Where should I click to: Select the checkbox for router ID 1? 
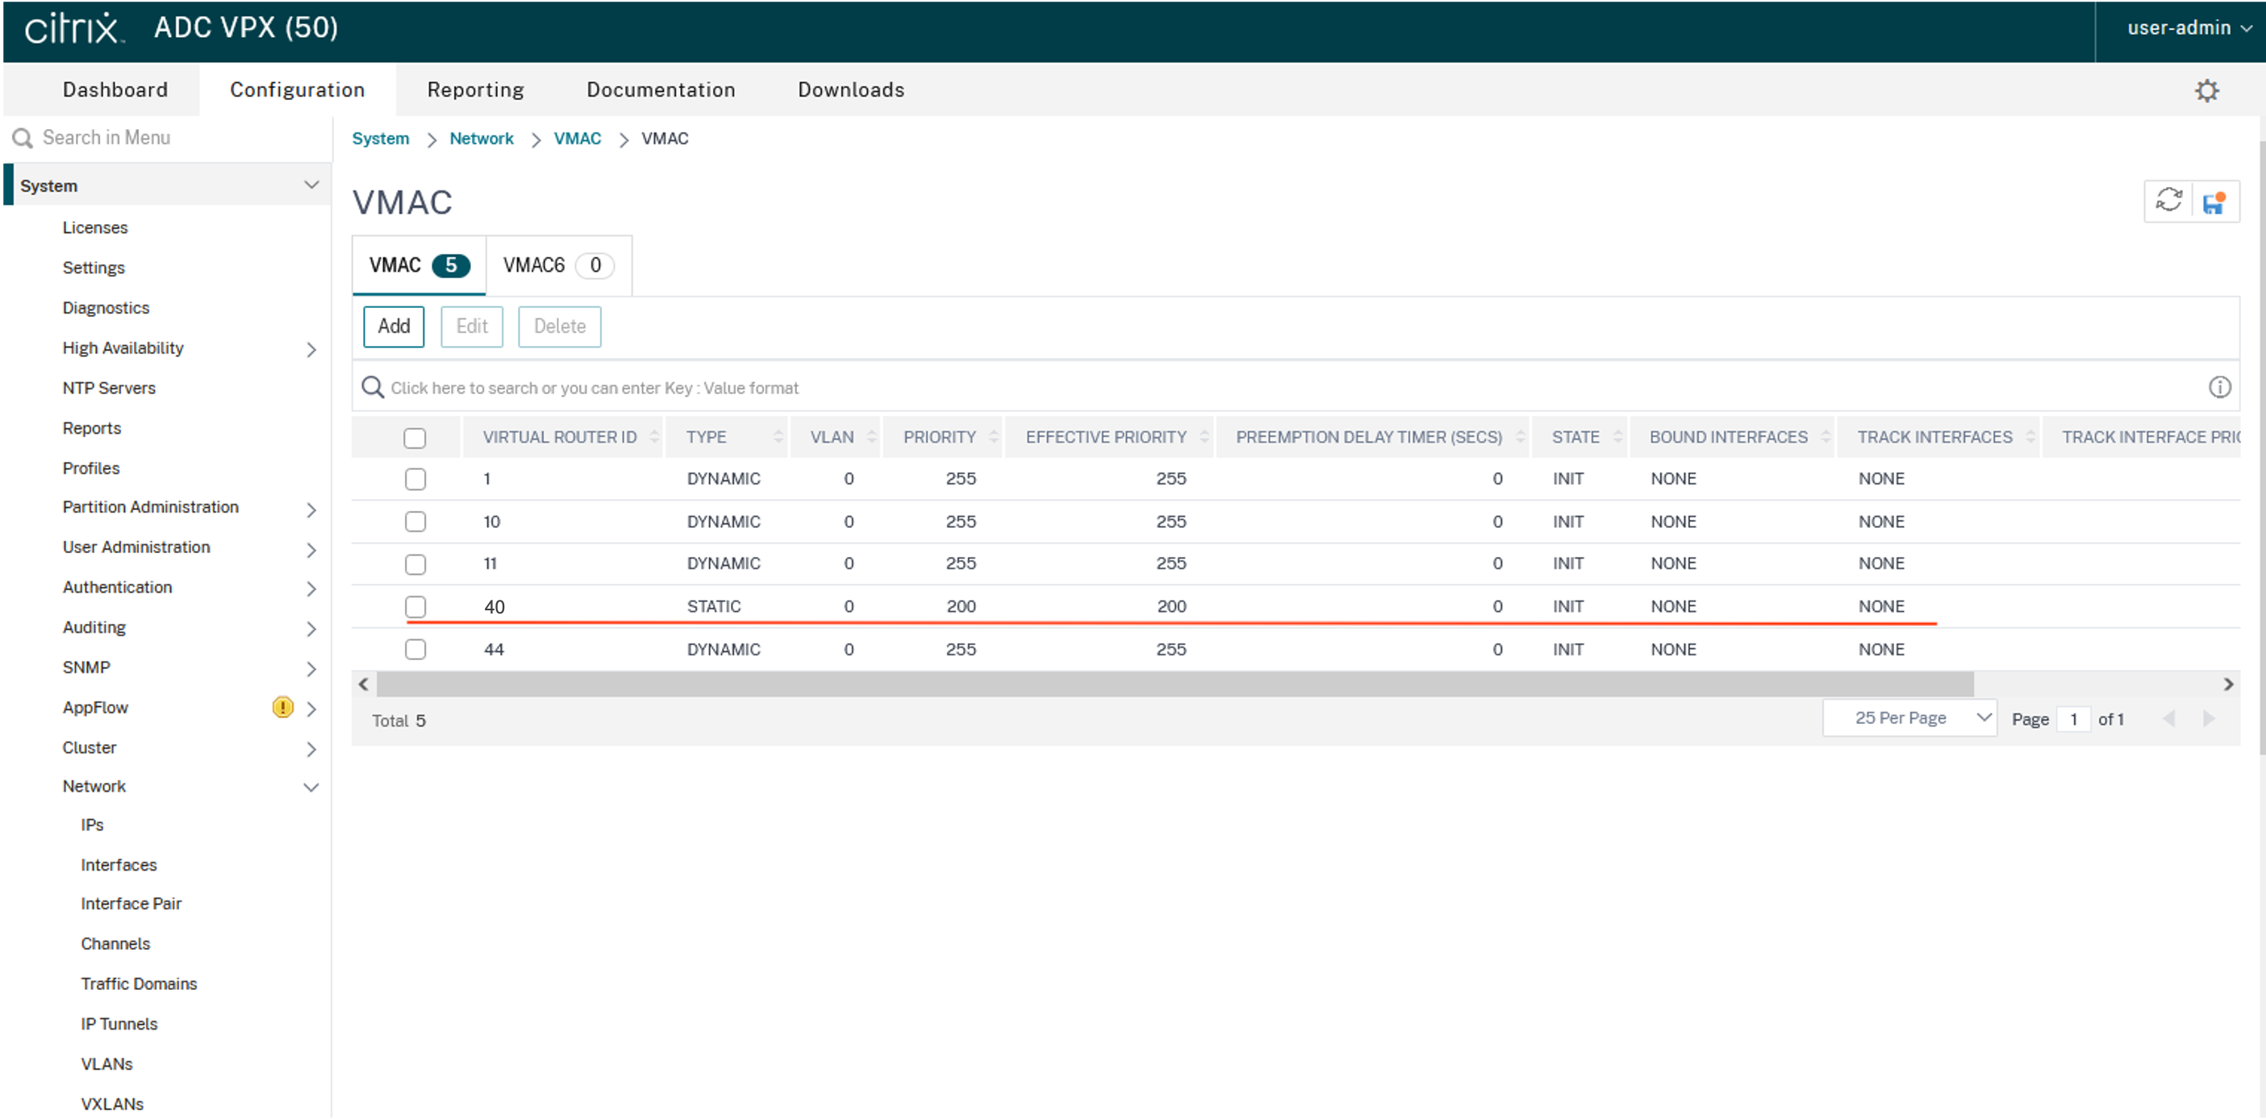click(x=415, y=479)
